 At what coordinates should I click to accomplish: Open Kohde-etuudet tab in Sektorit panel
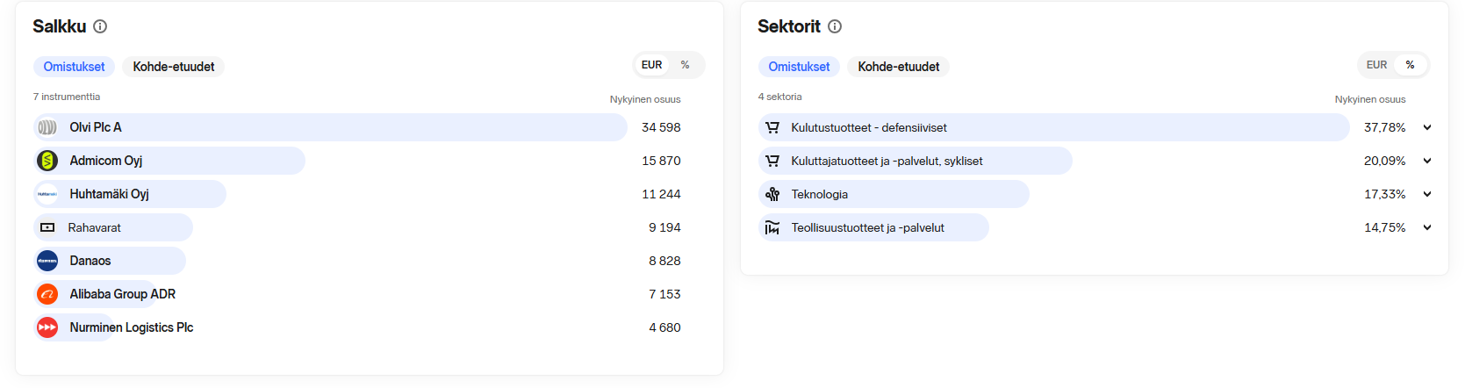(898, 67)
